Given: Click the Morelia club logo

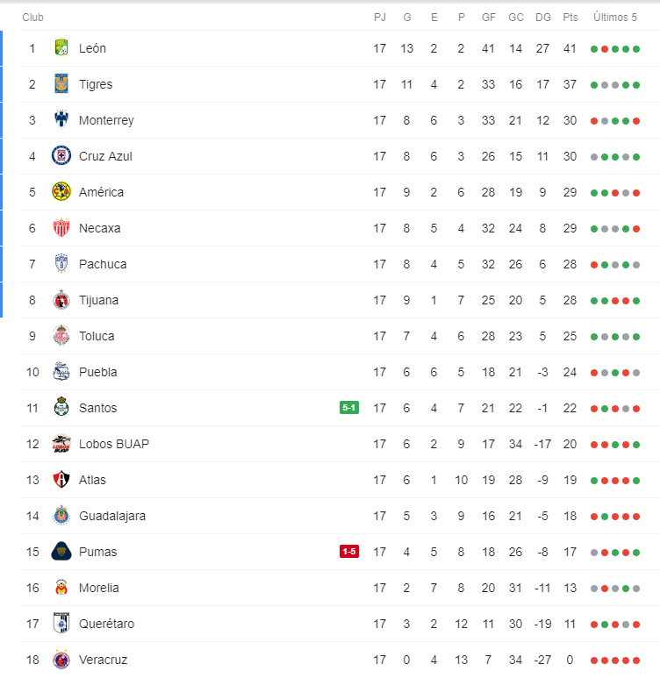Looking at the screenshot, I should pyautogui.click(x=61, y=588).
